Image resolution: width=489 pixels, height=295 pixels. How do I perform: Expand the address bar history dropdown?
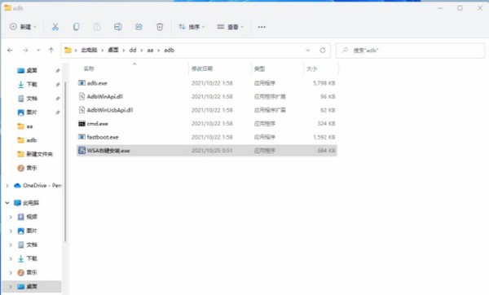(308, 50)
